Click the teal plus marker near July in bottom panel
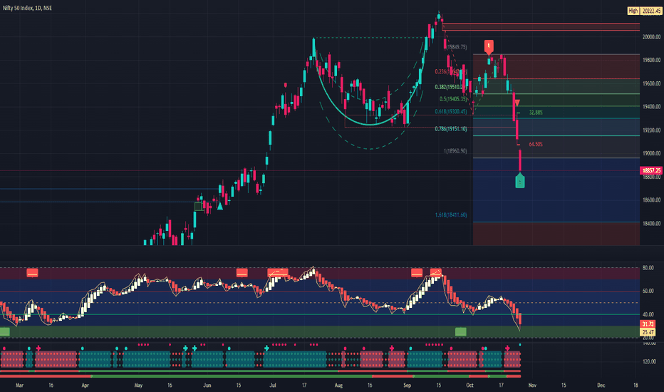This screenshot has height=392, width=664. click(266, 349)
